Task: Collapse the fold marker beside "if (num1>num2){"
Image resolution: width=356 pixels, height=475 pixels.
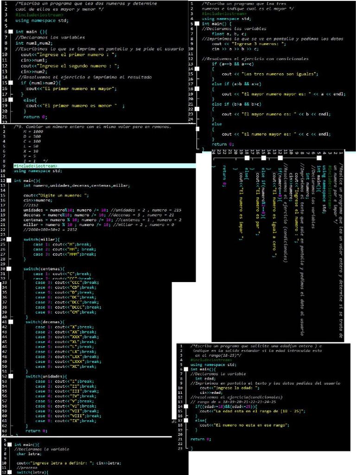Action: pos(11,83)
